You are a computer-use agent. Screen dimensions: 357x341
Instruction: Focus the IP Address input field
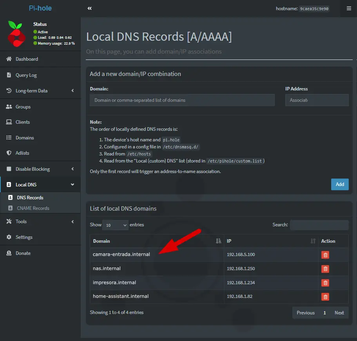(x=317, y=100)
